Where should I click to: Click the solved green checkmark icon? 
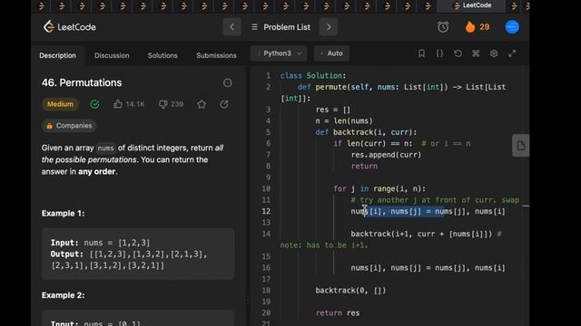tap(94, 104)
